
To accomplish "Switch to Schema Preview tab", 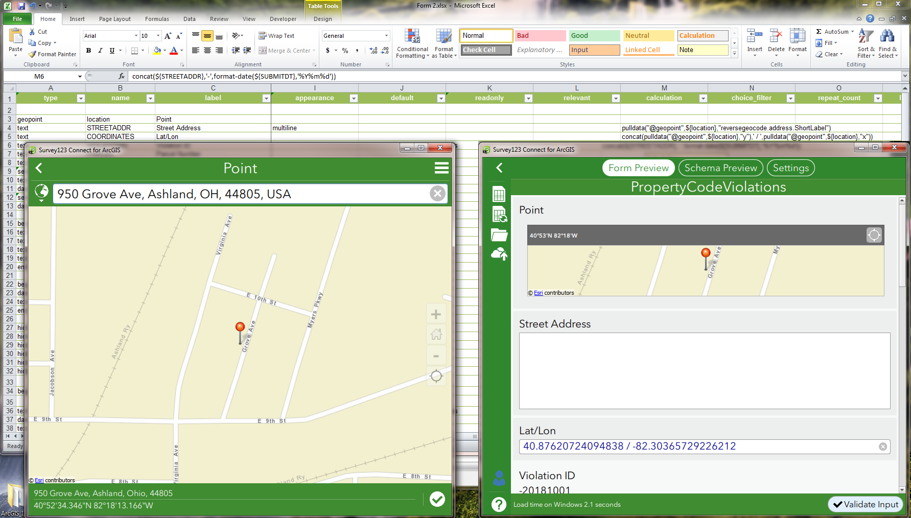I will point(721,168).
